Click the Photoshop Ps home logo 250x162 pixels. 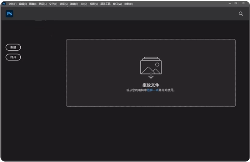[9, 14]
